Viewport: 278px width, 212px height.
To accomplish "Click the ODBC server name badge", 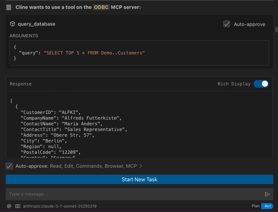I will pyautogui.click(x=101, y=7).
